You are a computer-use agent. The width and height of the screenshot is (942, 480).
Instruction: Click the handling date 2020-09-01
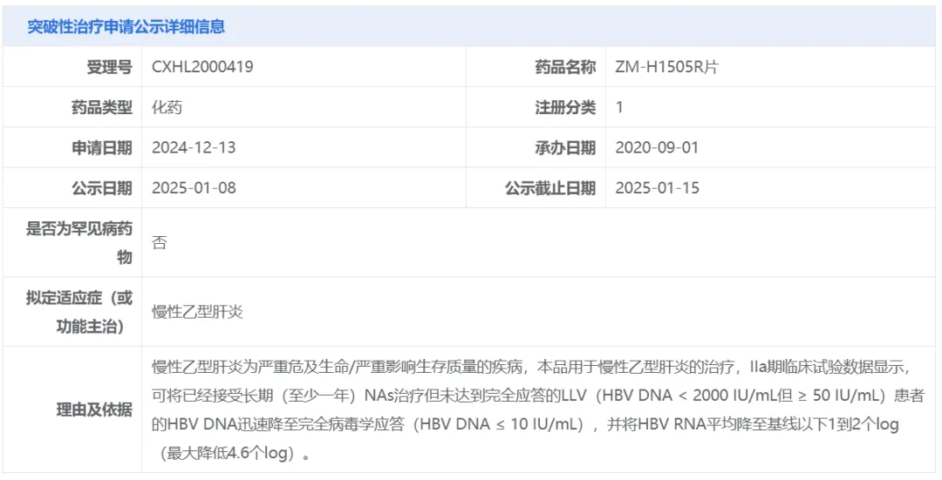click(657, 147)
